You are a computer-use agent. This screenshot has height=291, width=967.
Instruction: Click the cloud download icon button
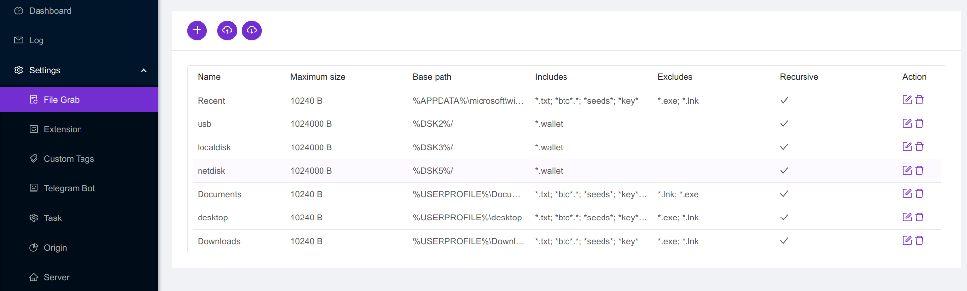click(x=252, y=31)
